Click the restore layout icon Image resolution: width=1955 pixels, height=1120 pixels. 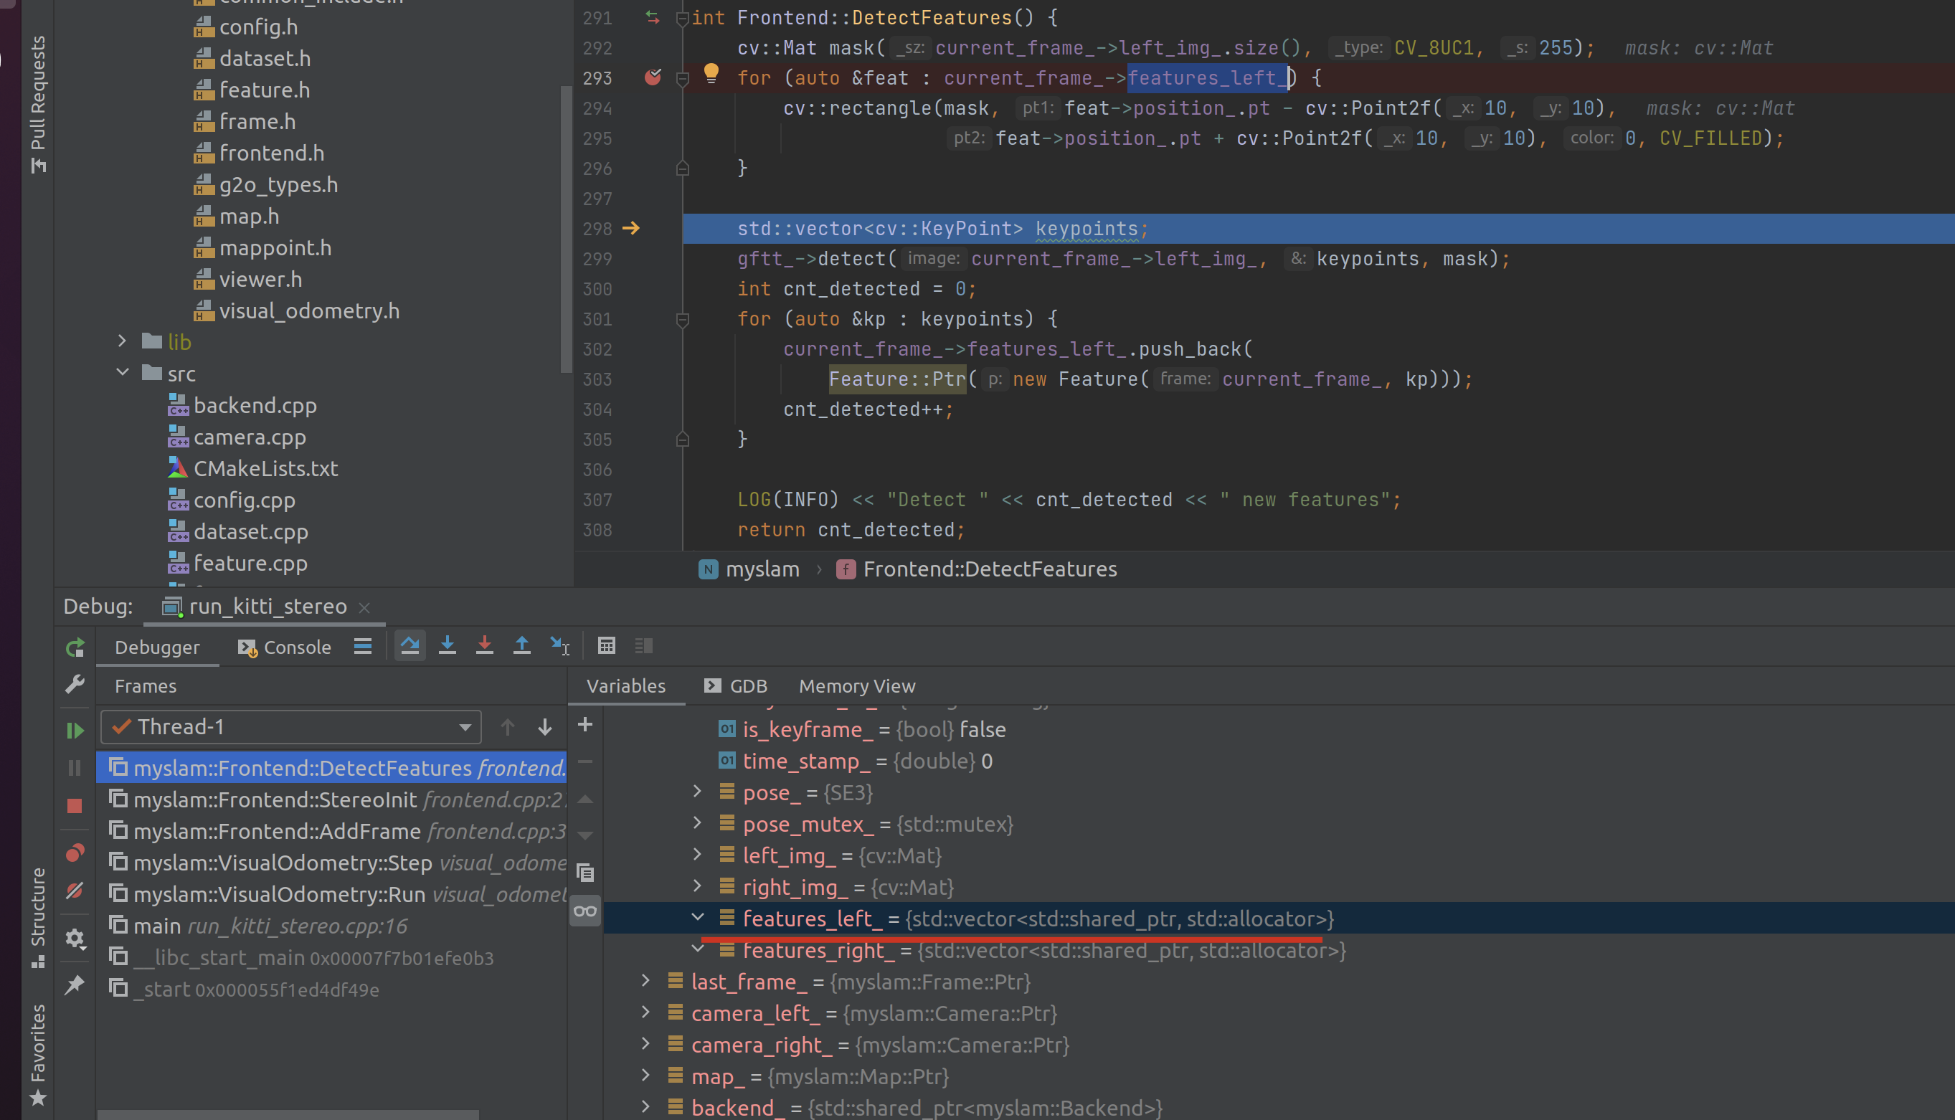tap(644, 645)
